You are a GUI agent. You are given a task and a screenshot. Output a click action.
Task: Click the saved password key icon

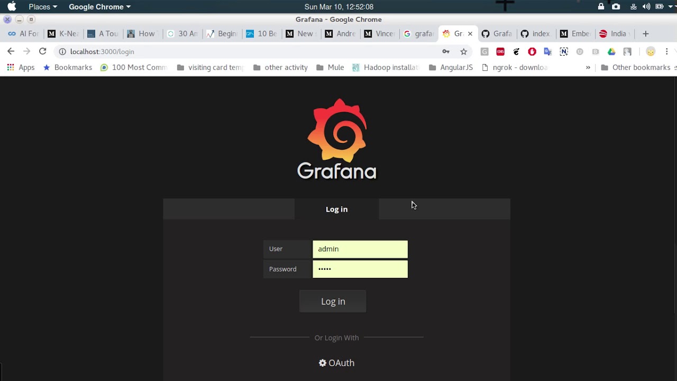[446, 51]
